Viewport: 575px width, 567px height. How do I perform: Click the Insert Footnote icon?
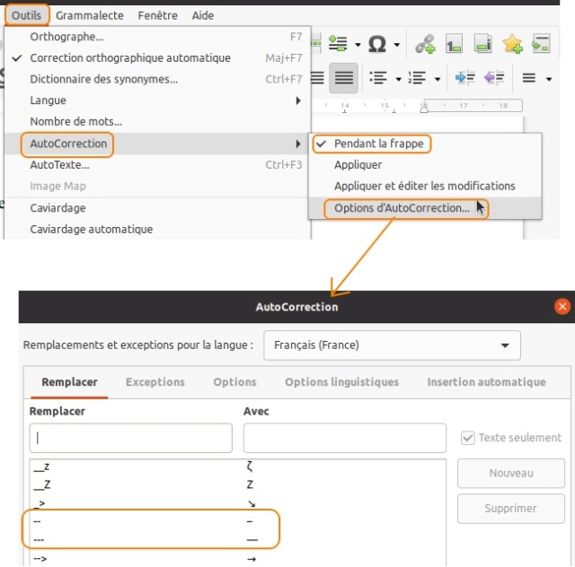pyautogui.click(x=454, y=44)
